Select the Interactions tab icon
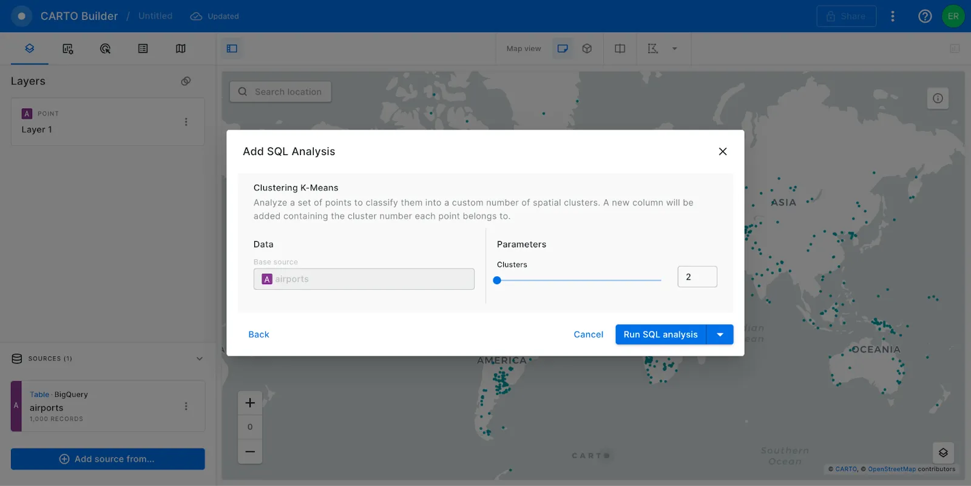Image resolution: width=971 pixels, height=486 pixels. point(105,48)
